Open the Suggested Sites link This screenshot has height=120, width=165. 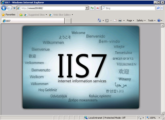35,15
